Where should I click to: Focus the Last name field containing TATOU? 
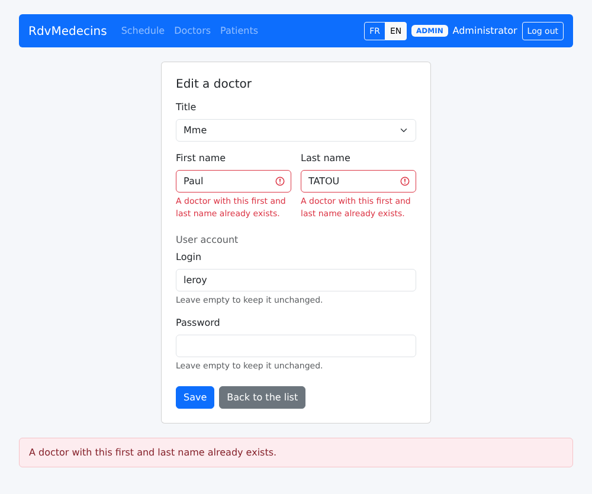click(358, 181)
